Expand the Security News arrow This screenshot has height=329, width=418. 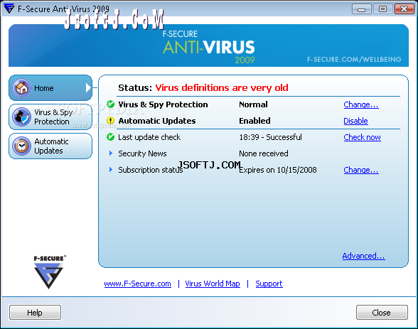point(111,153)
